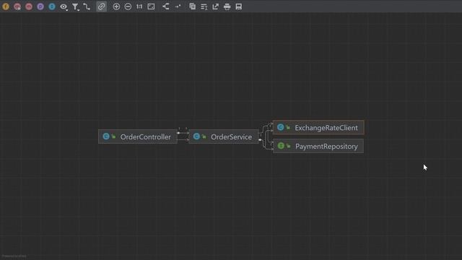
Task: Toggle the Show Dependencies link button
Action: click(101, 6)
